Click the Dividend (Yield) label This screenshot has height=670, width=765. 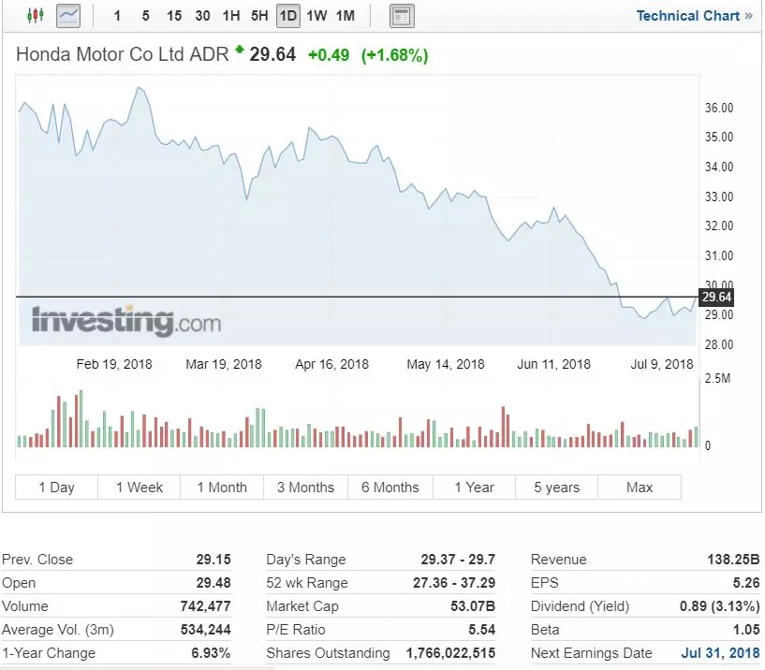[x=580, y=606]
